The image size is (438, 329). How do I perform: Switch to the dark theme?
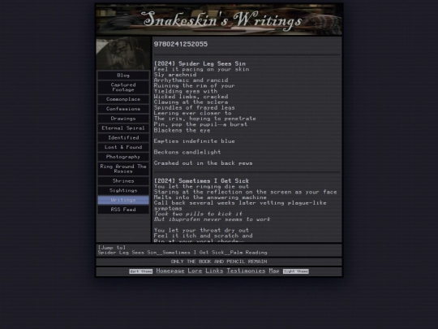pos(141,271)
